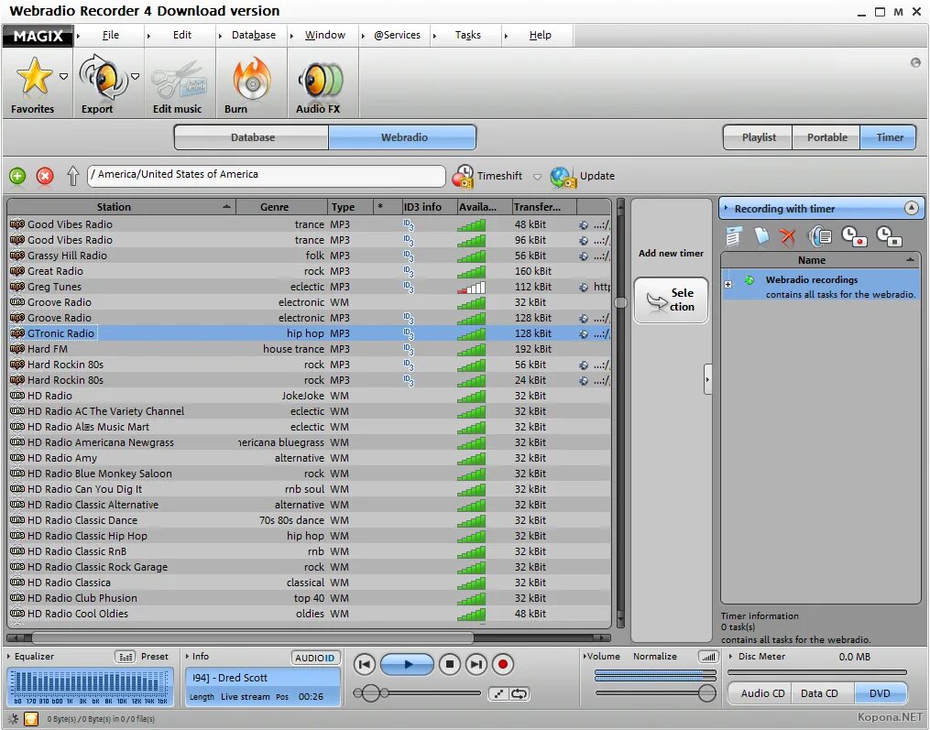Start playback with the play button
The height and width of the screenshot is (730, 930).
[x=407, y=664]
